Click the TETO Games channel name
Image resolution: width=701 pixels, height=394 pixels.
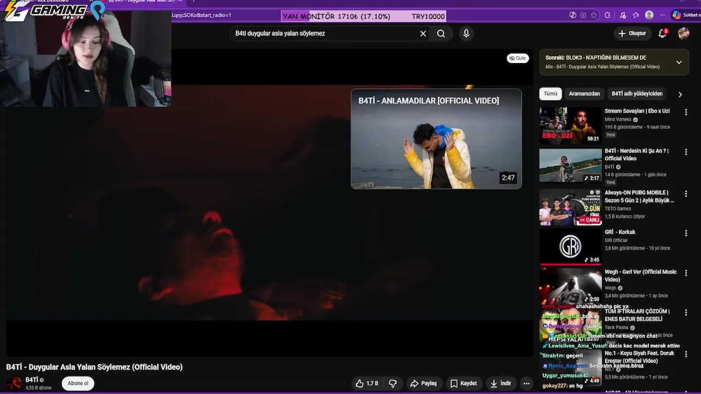click(x=618, y=208)
